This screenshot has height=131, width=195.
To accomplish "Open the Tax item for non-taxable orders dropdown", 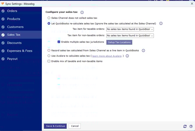I will pyautogui.click(x=130, y=36).
